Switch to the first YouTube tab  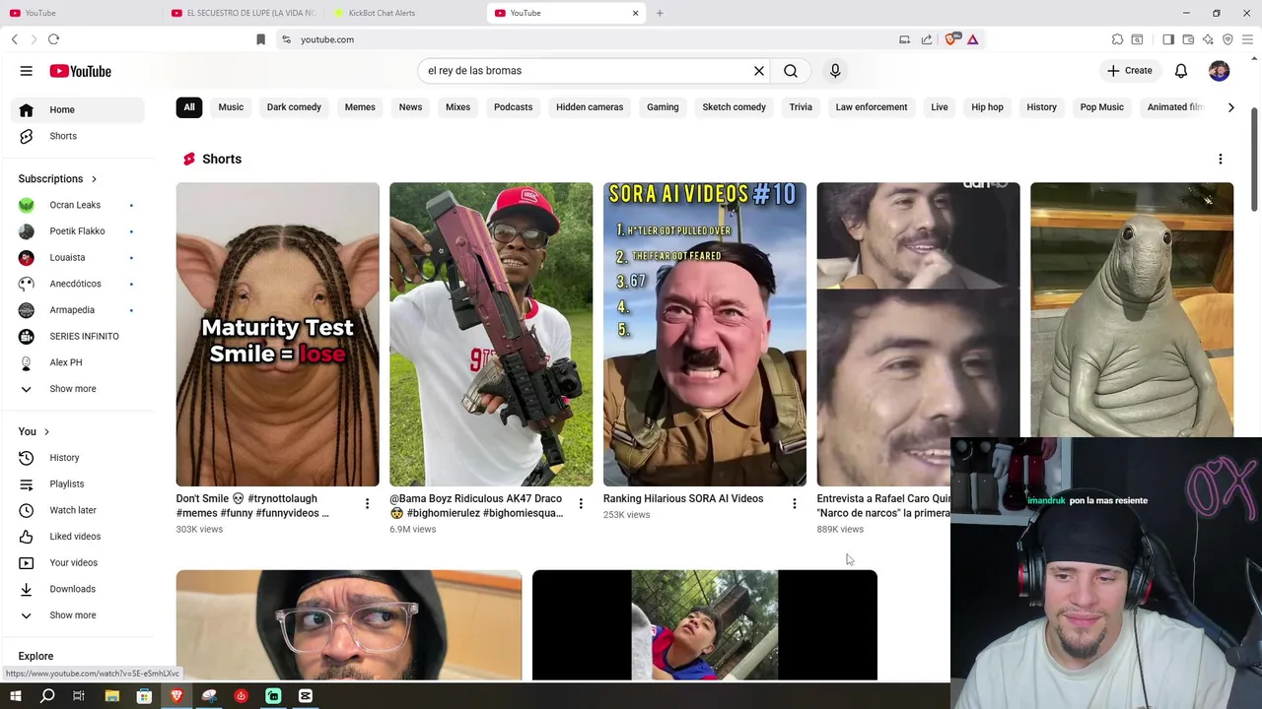(x=81, y=13)
